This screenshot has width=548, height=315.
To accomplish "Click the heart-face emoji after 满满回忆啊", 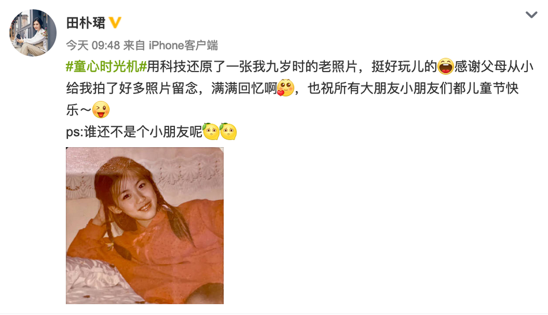I will 286,88.
